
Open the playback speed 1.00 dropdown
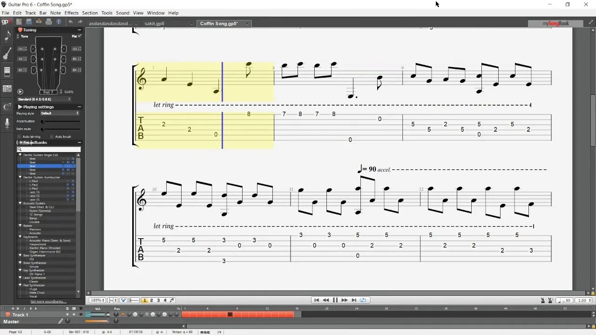583,301
